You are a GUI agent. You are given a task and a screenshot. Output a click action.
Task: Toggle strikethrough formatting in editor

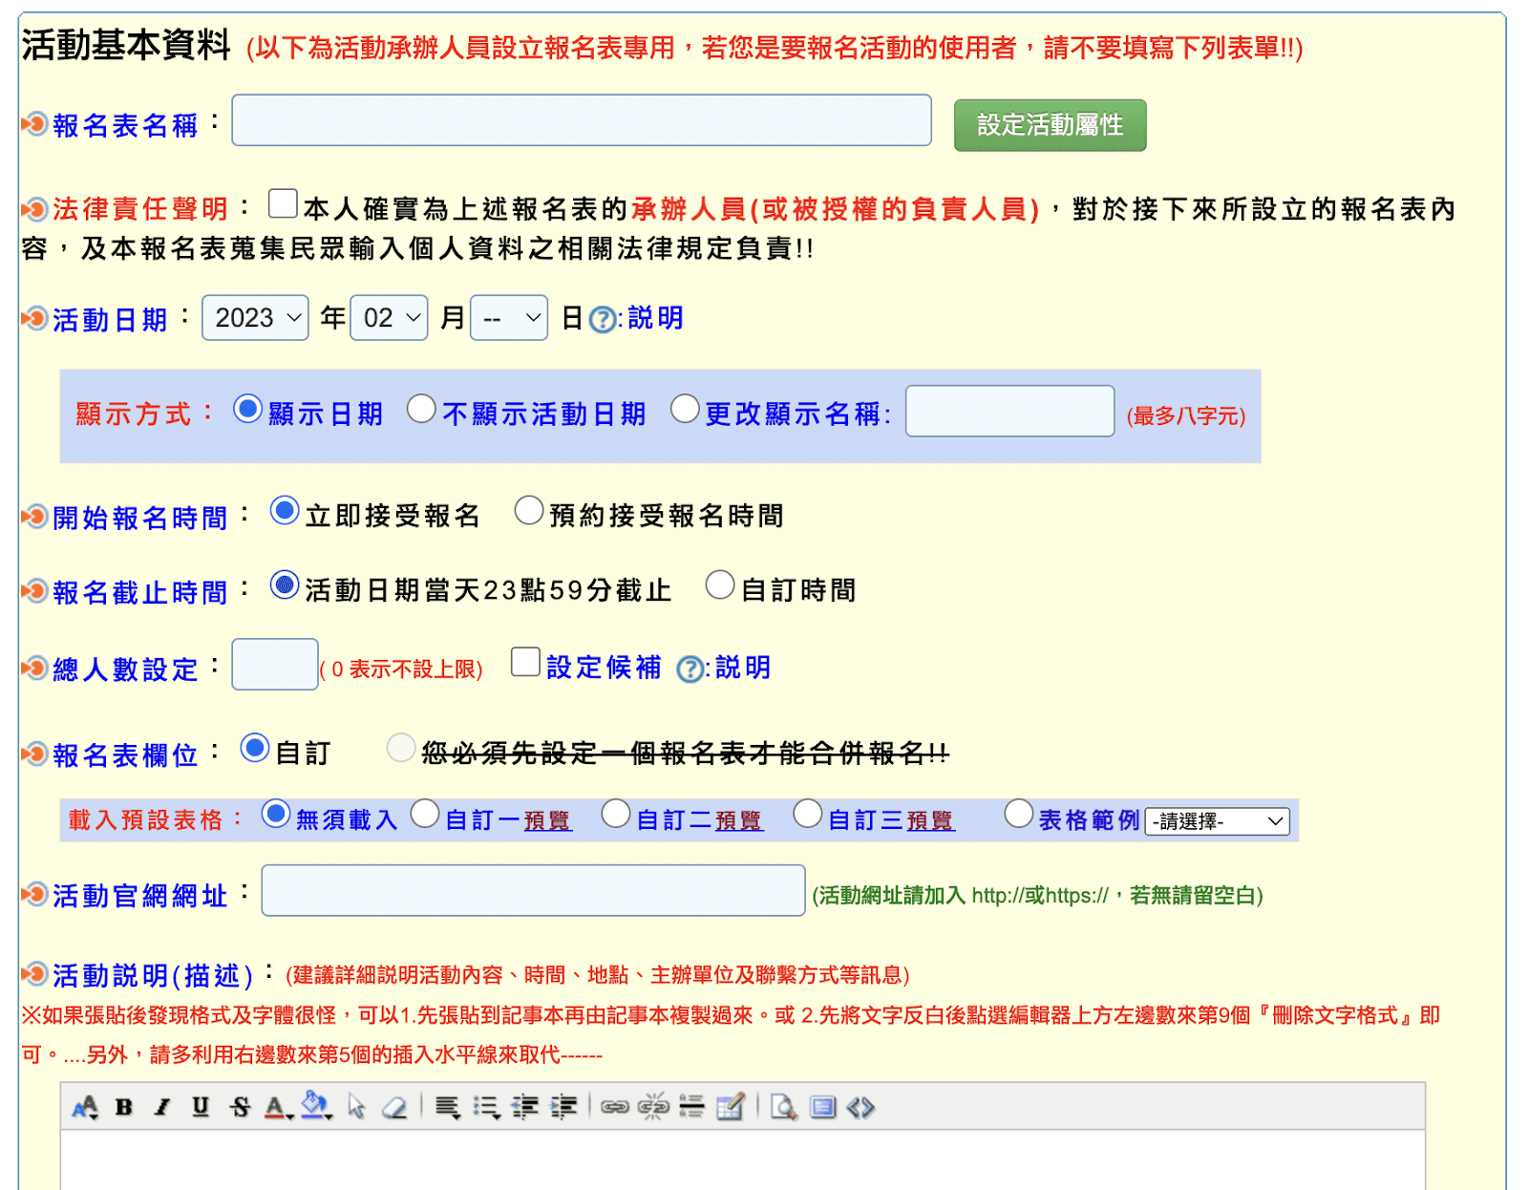(240, 1107)
